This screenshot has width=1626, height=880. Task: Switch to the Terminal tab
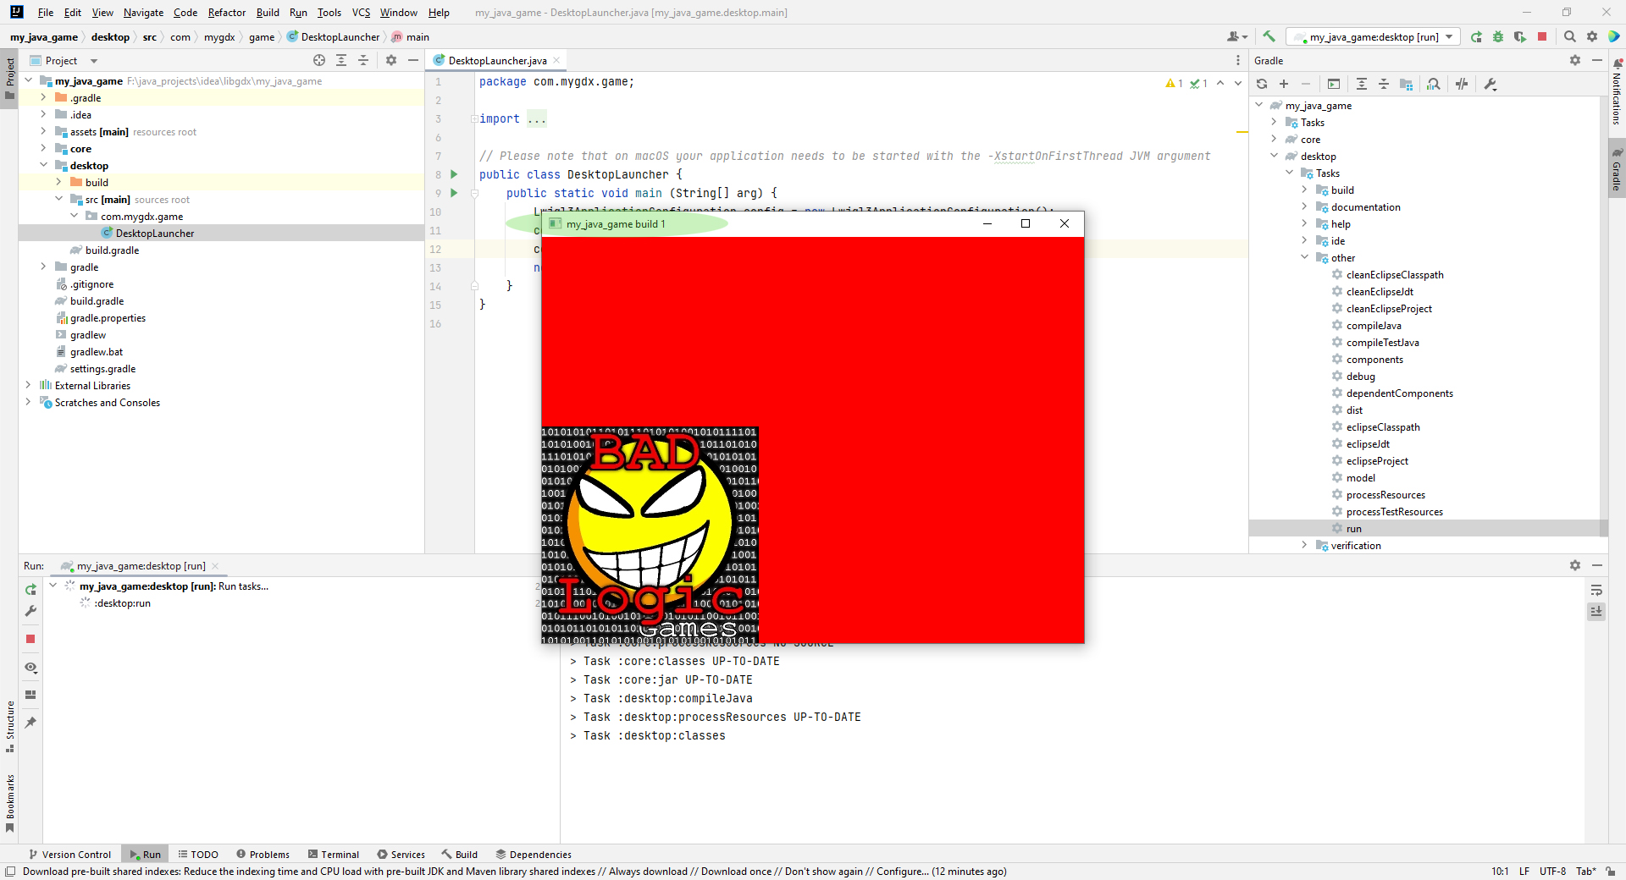(x=334, y=854)
